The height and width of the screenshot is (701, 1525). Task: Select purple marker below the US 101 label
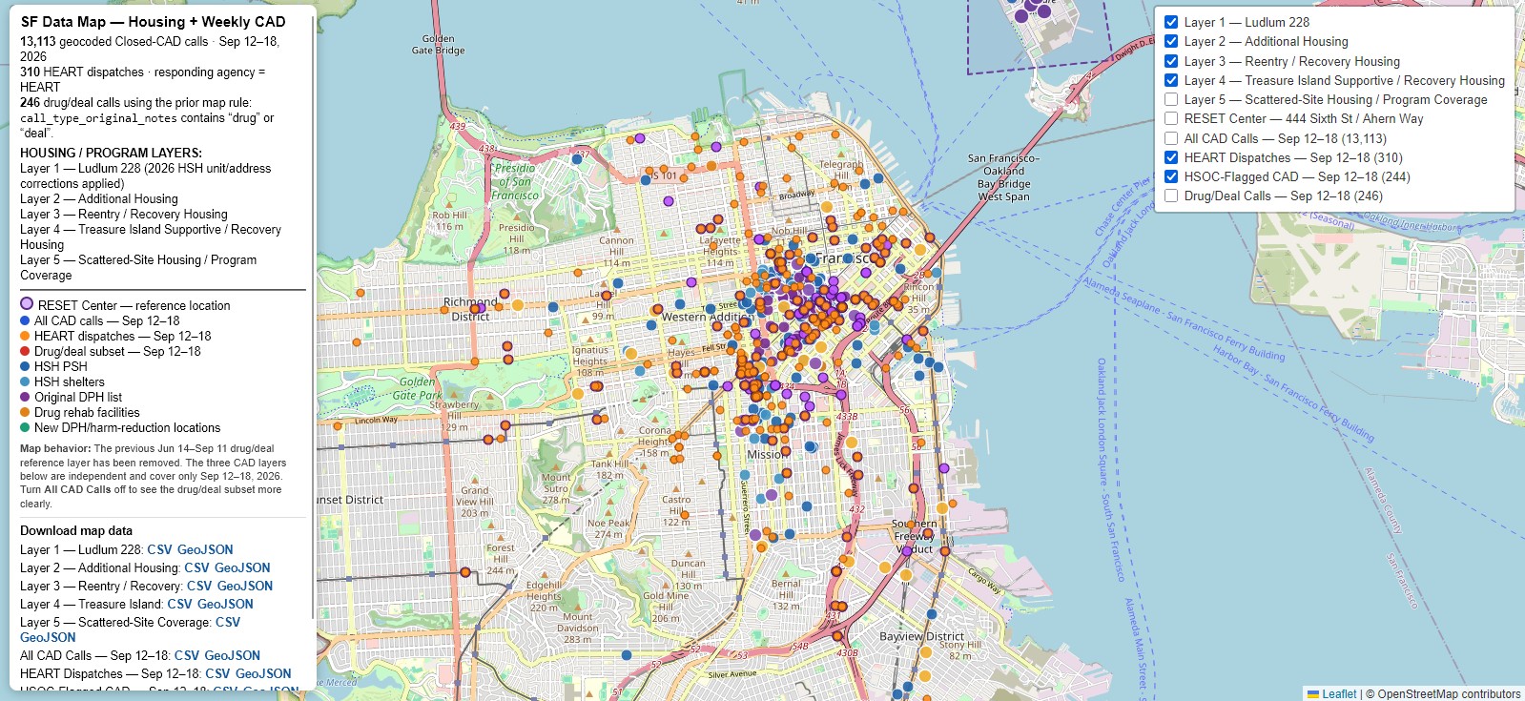pos(669,201)
